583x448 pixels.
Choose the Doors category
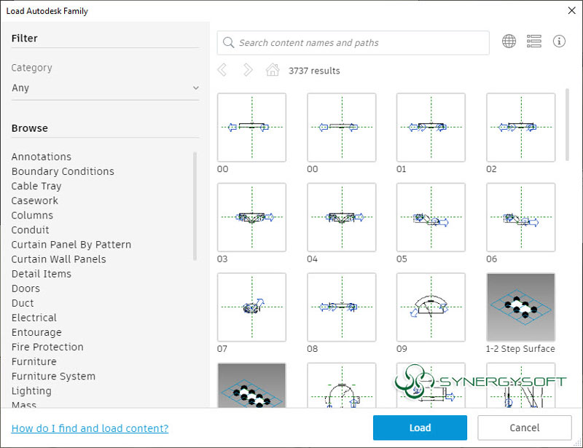tap(26, 288)
